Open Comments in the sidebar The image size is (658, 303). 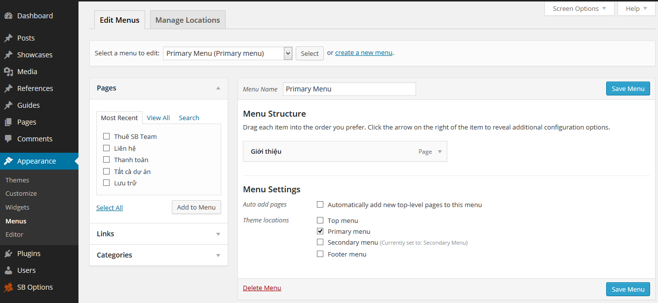[39, 139]
